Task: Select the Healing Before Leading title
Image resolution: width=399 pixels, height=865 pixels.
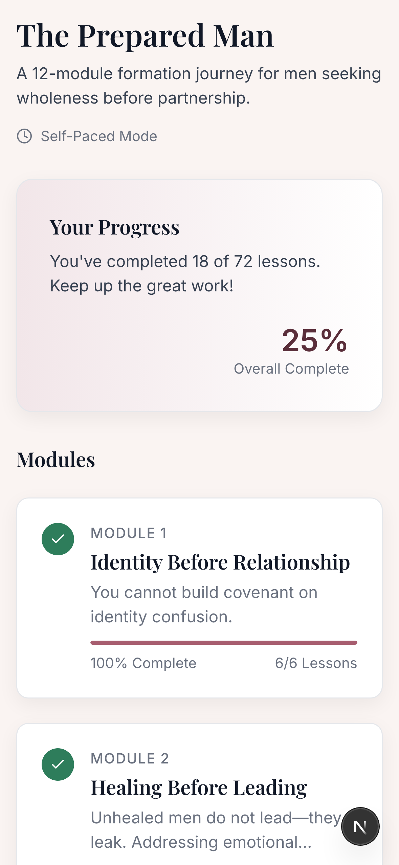Action: point(199,788)
